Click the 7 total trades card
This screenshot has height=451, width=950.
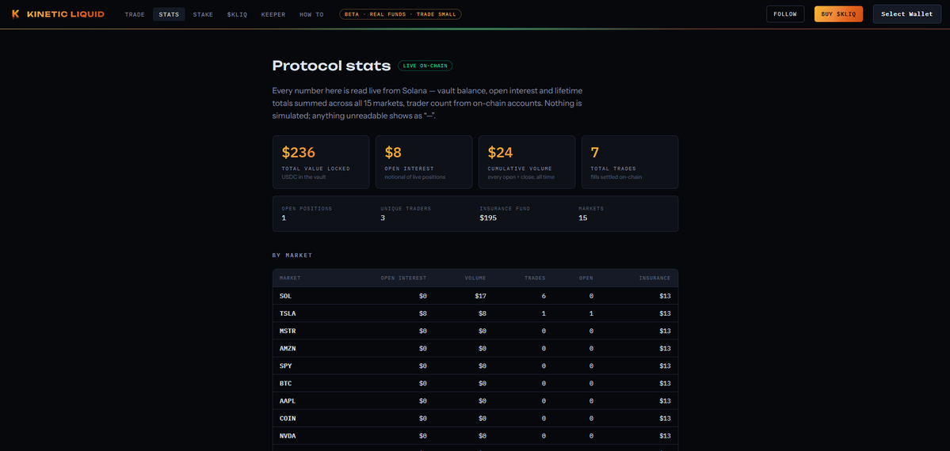click(630, 162)
